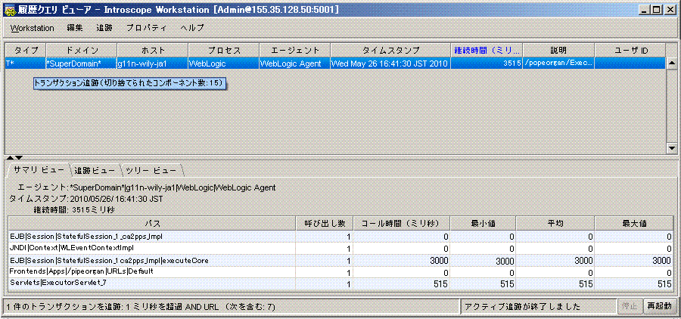
Task: Click the 平均 column header
Action: 555,224
